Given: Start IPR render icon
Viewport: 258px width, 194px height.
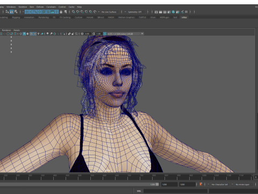Looking at the screenshot, I should coord(165,12).
